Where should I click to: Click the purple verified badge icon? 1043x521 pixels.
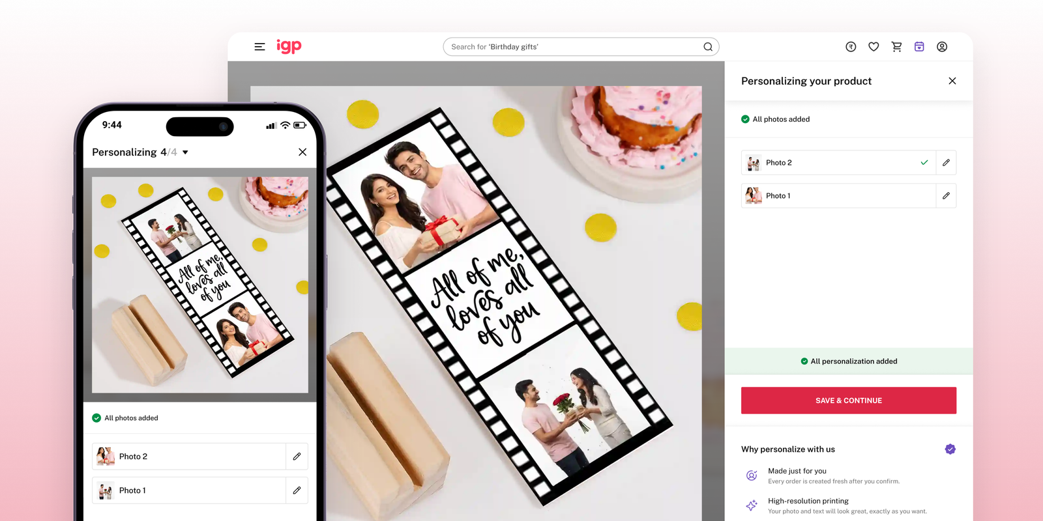(x=950, y=449)
